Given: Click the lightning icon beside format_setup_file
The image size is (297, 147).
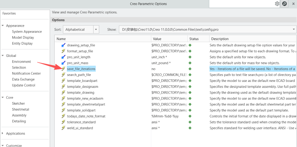Looking at the screenshot, I should pos(63,51).
